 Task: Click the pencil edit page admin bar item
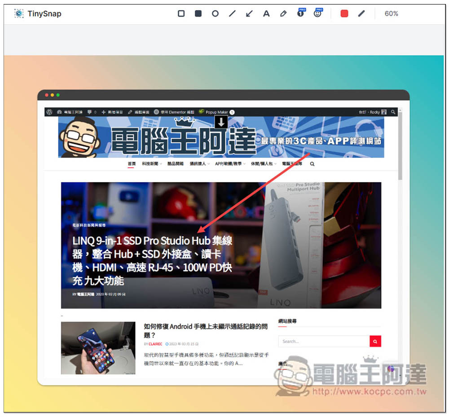tap(139, 112)
